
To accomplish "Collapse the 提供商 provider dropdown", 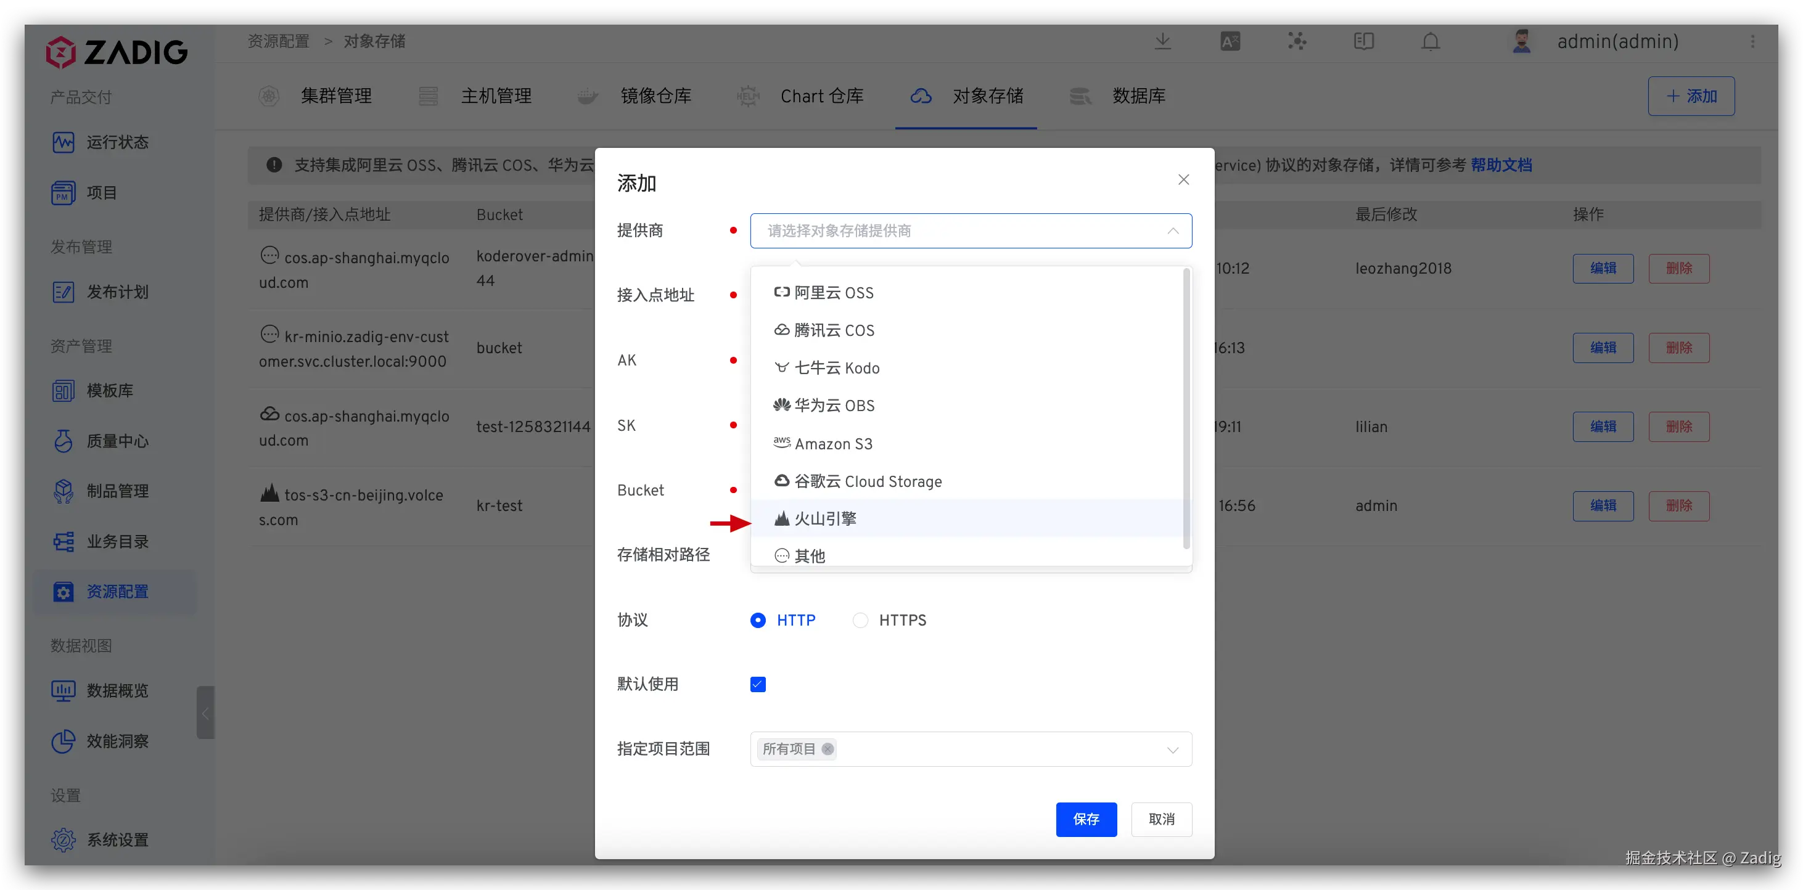I will [1172, 231].
